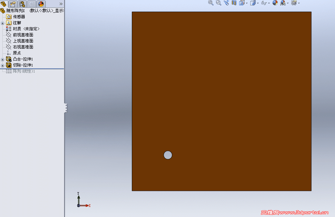Viewport: 335px width, 217px height.
Task: Click the expand arrows on FeatureManager header
Action: tap(61, 3)
